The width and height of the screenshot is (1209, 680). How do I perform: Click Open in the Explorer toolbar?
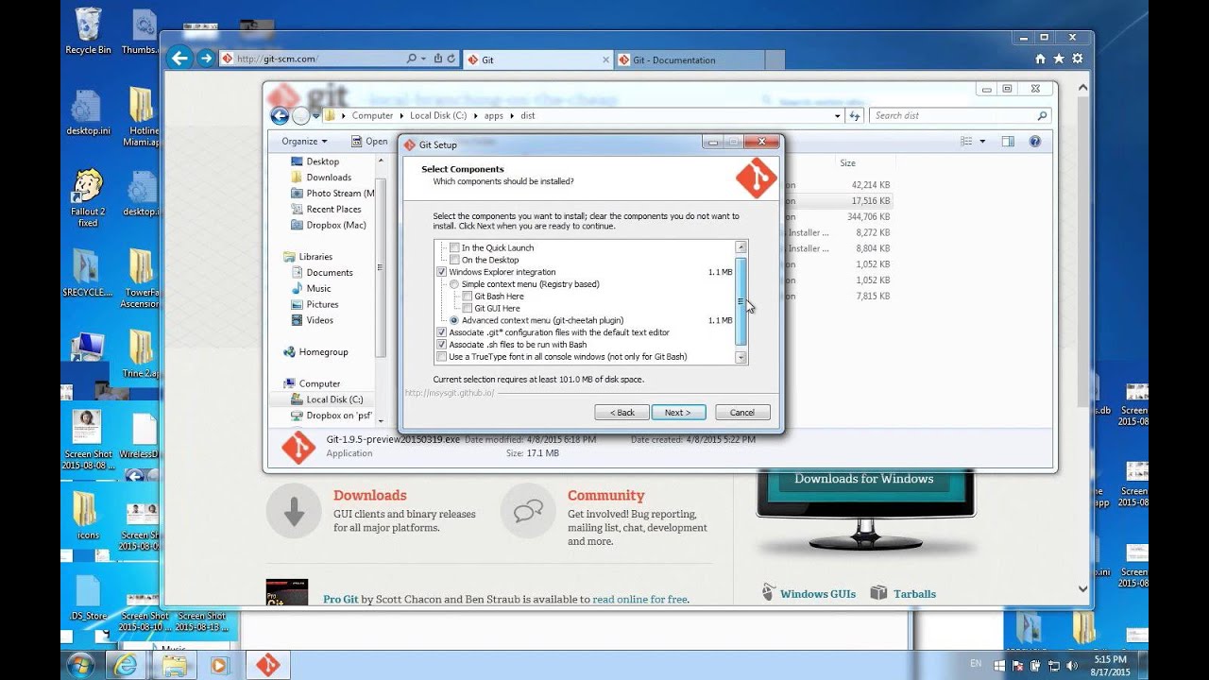tap(369, 142)
